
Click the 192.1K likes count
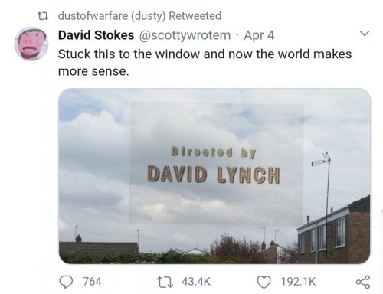point(298,282)
